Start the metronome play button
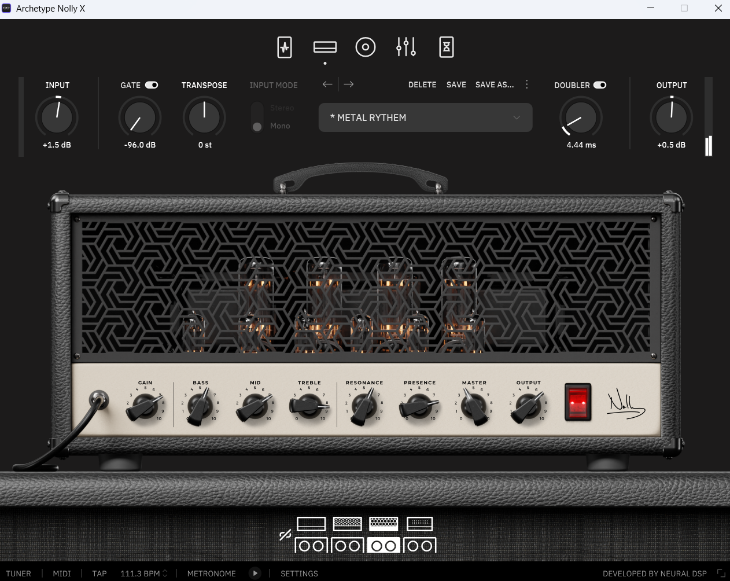The image size is (730, 581). click(255, 573)
